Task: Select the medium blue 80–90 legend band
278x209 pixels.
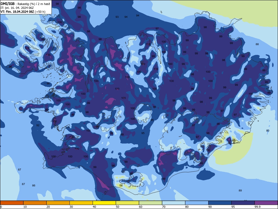Action: click(197, 203)
